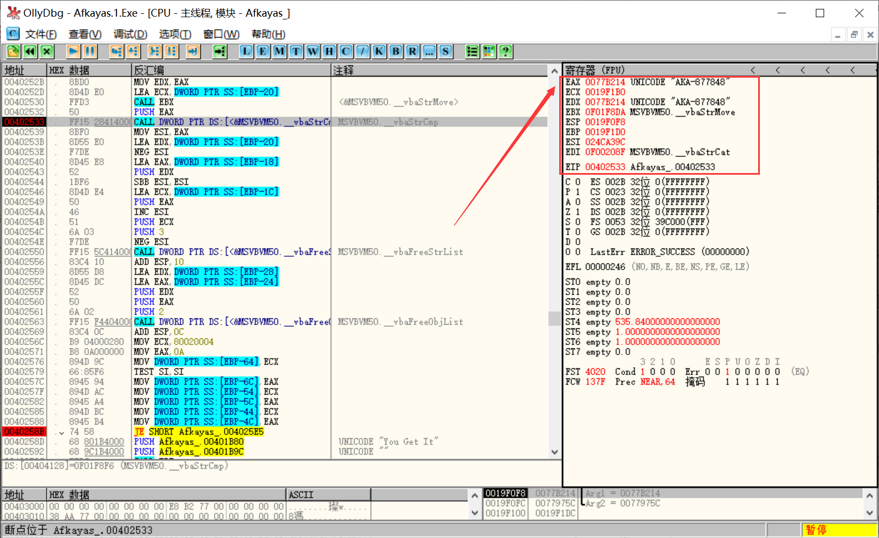Screen dimensions: 879x538
Task: Minimize the inner CPU child window
Action: [838, 34]
